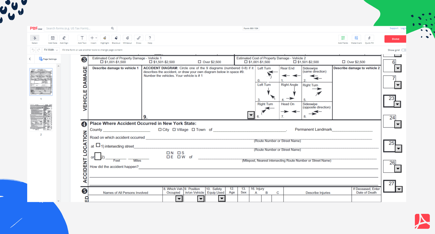Screen dimensions: 435x234
Task: Open the Support link
Action: tap(394, 28)
